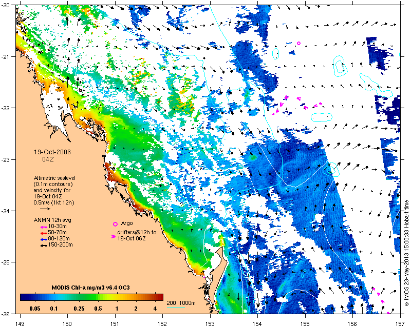Screen dimensions: 411x328
Task: Click the '151' longitude axis label
Action: click(x=115, y=324)
